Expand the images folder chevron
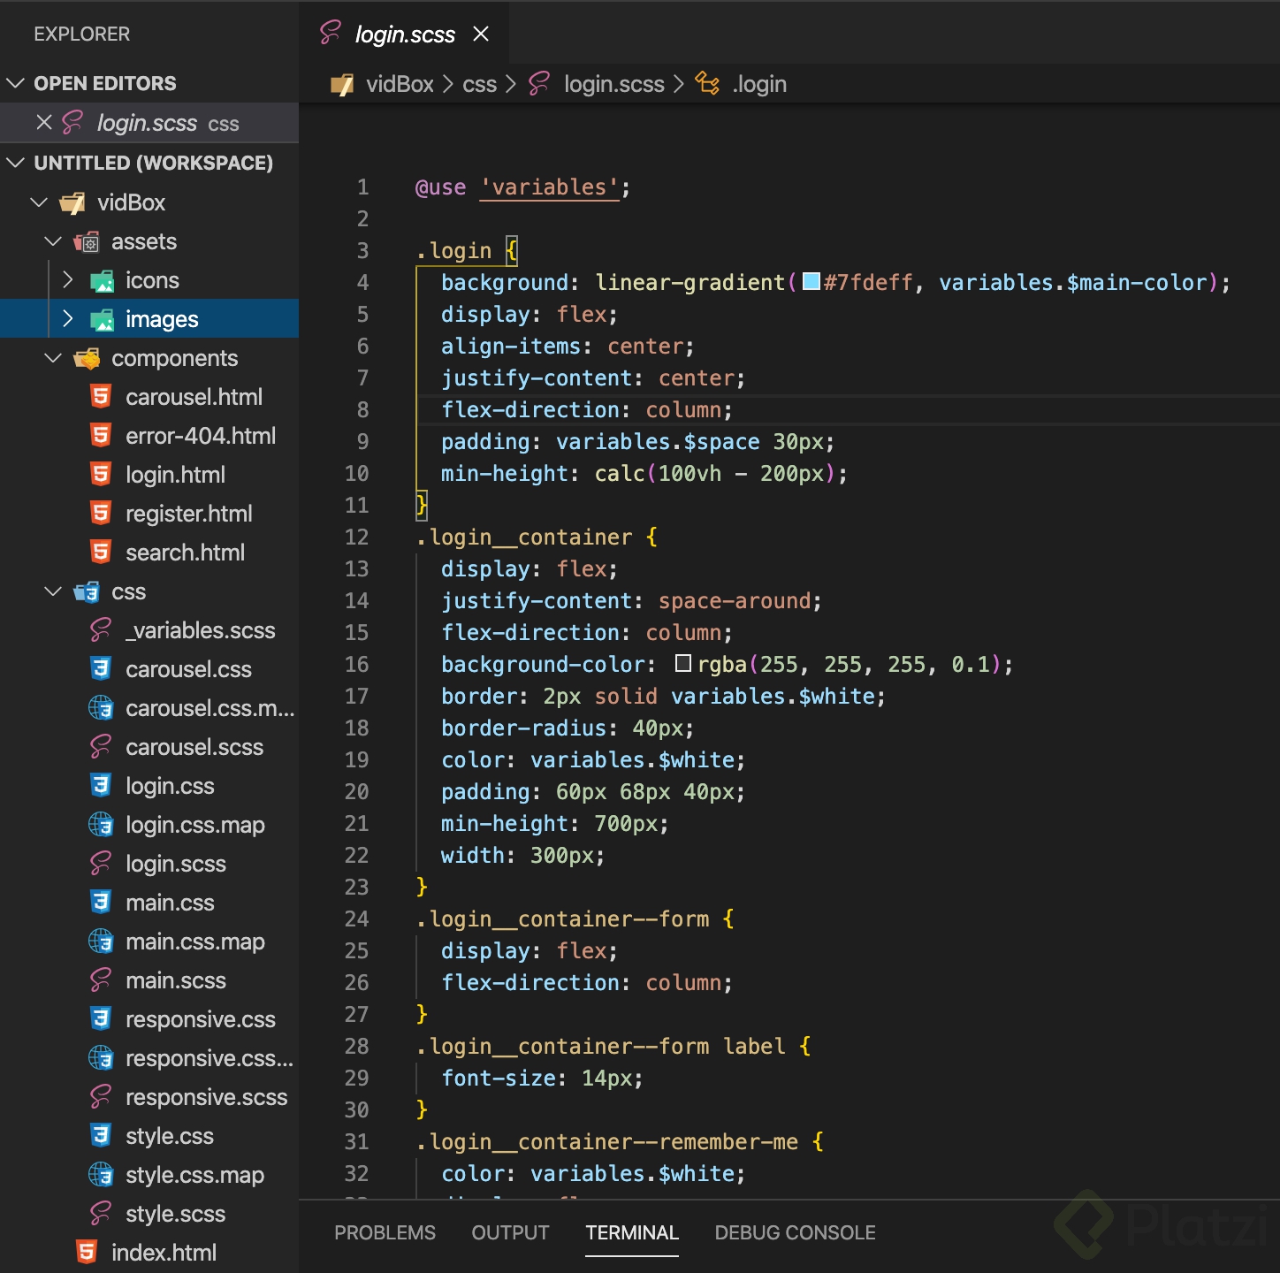The height and width of the screenshot is (1273, 1280). click(x=68, y=319)
